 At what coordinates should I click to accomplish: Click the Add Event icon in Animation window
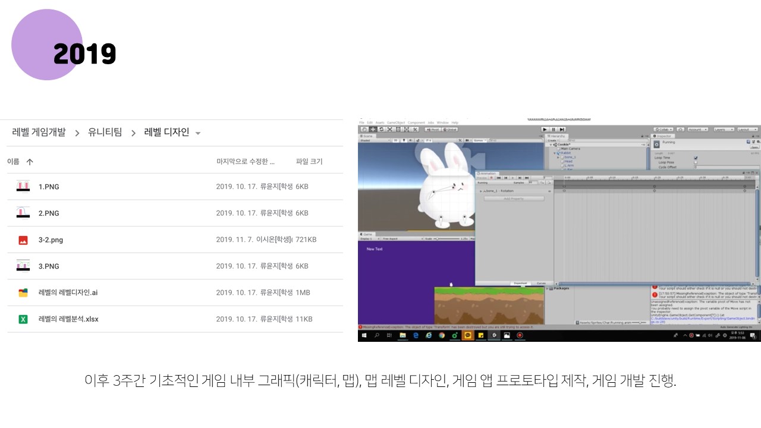pyautogui.click(x=549, y=182)
